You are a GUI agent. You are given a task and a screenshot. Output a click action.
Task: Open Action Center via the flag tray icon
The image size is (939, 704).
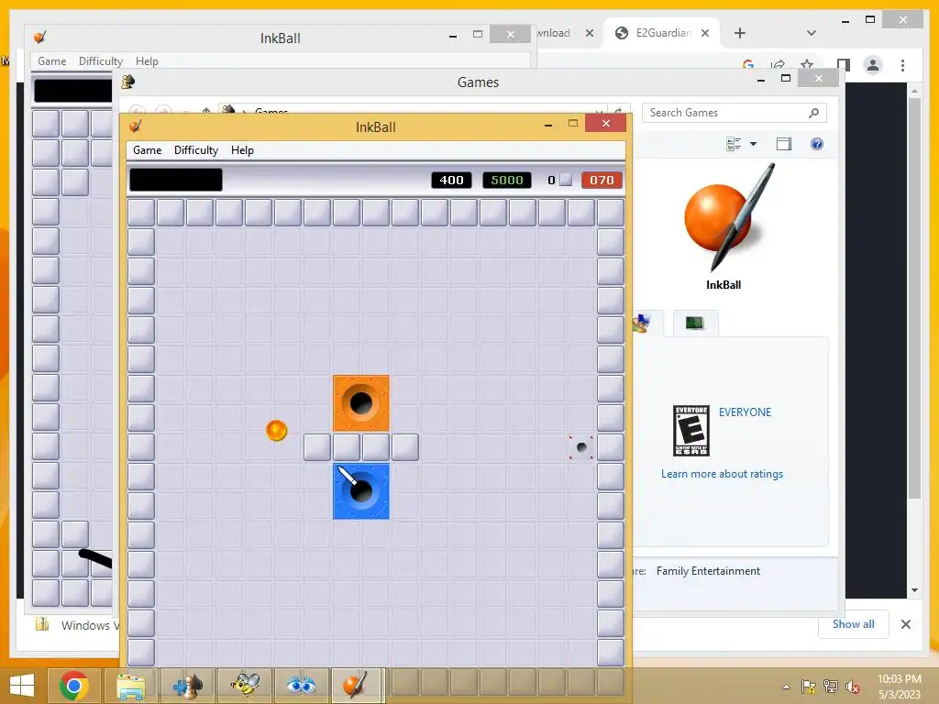tap(809, 687)
